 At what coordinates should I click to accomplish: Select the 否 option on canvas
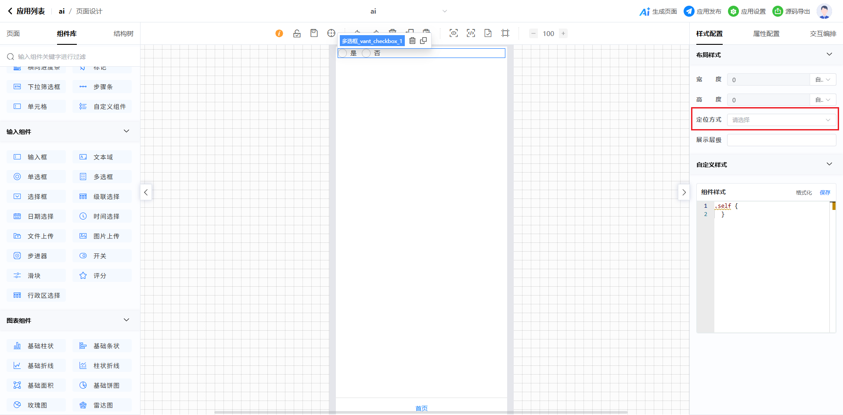click(367, 53)
